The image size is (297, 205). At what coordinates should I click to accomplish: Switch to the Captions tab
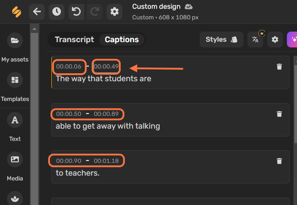point(122,40)
